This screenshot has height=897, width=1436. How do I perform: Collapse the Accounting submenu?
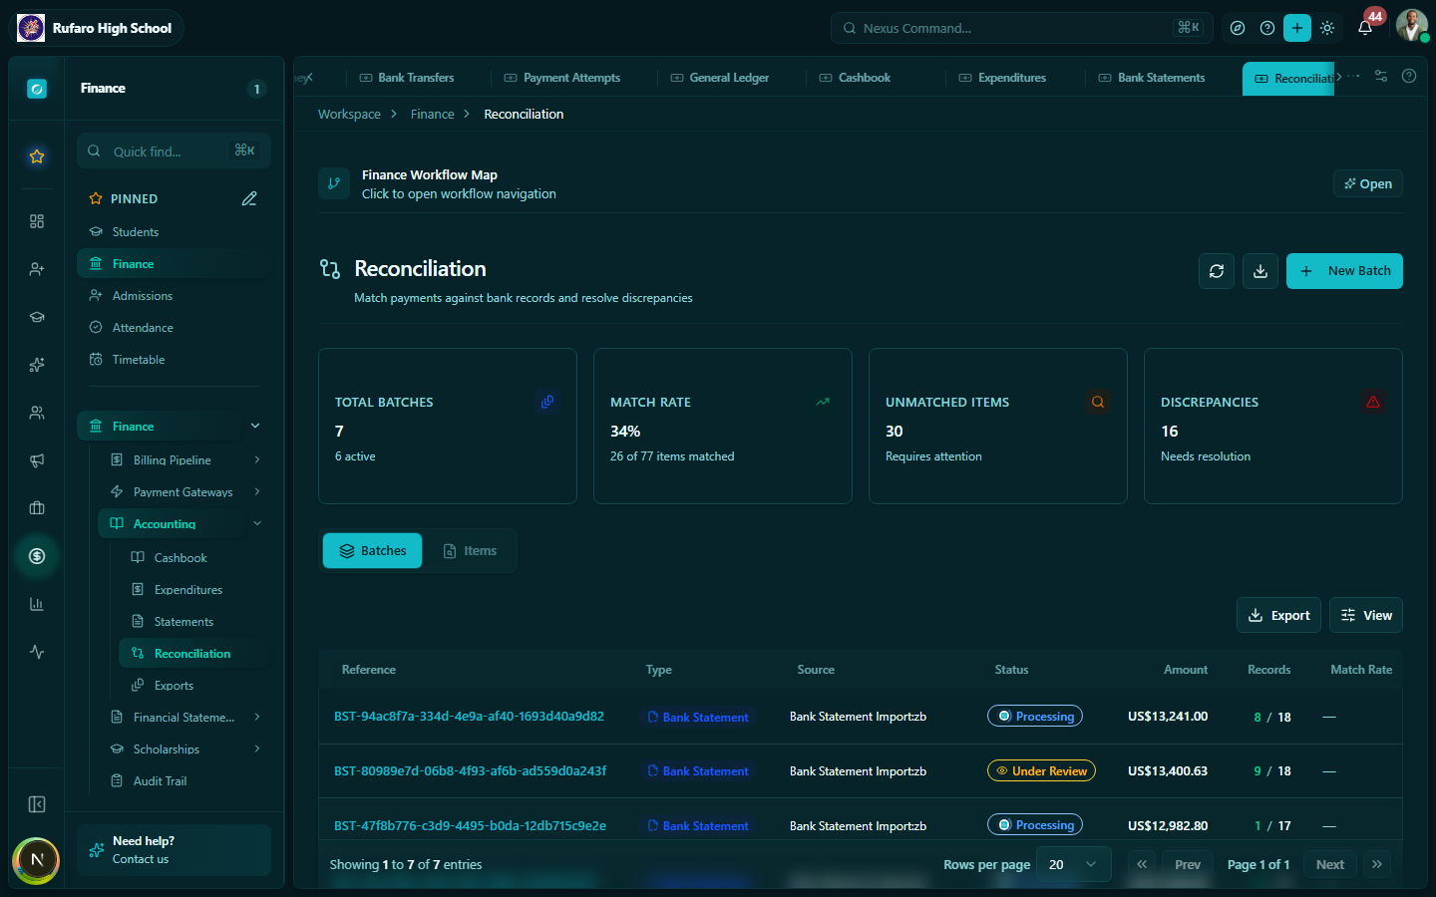coord(257,523)
